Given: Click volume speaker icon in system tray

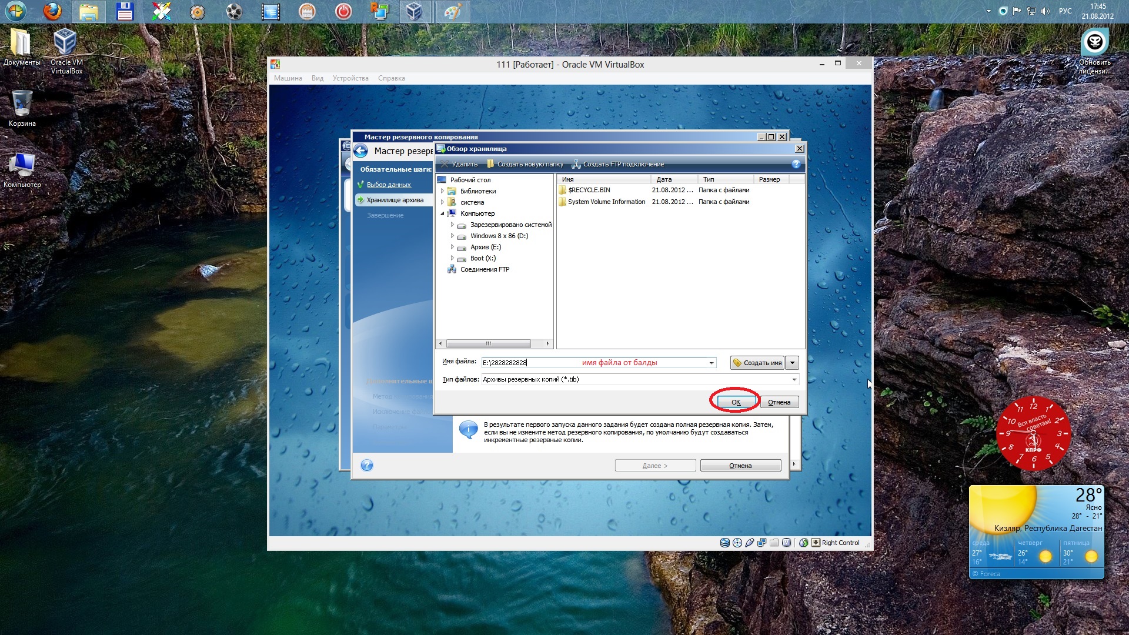Looking at the screenshot, I should click(x=1045, y=11).
